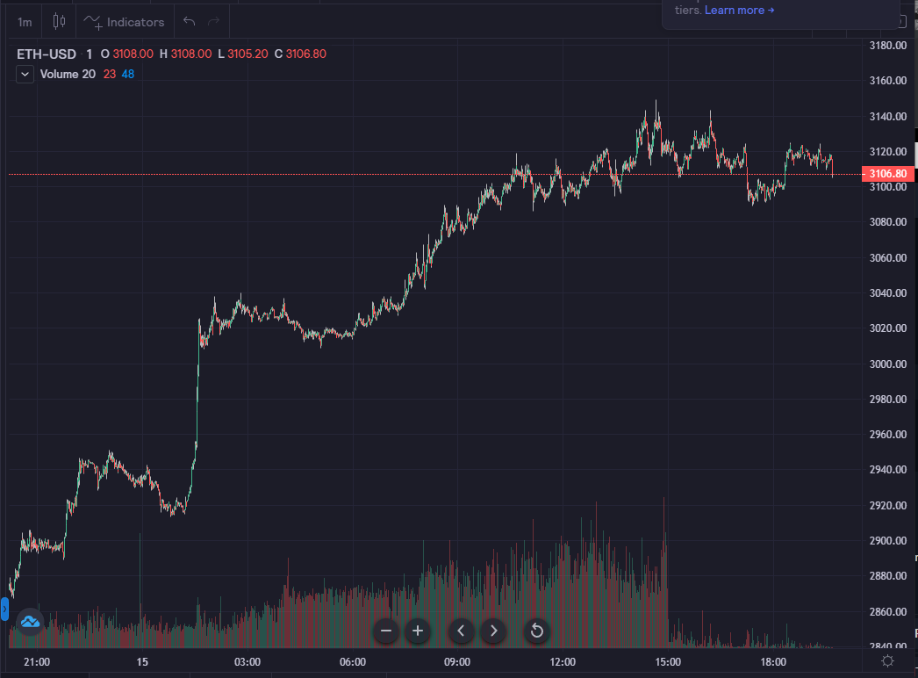The width and height of the screenshot is (918, 678).
Task: Zoom out the chart with minus button
Action: [x=386, y=631]
